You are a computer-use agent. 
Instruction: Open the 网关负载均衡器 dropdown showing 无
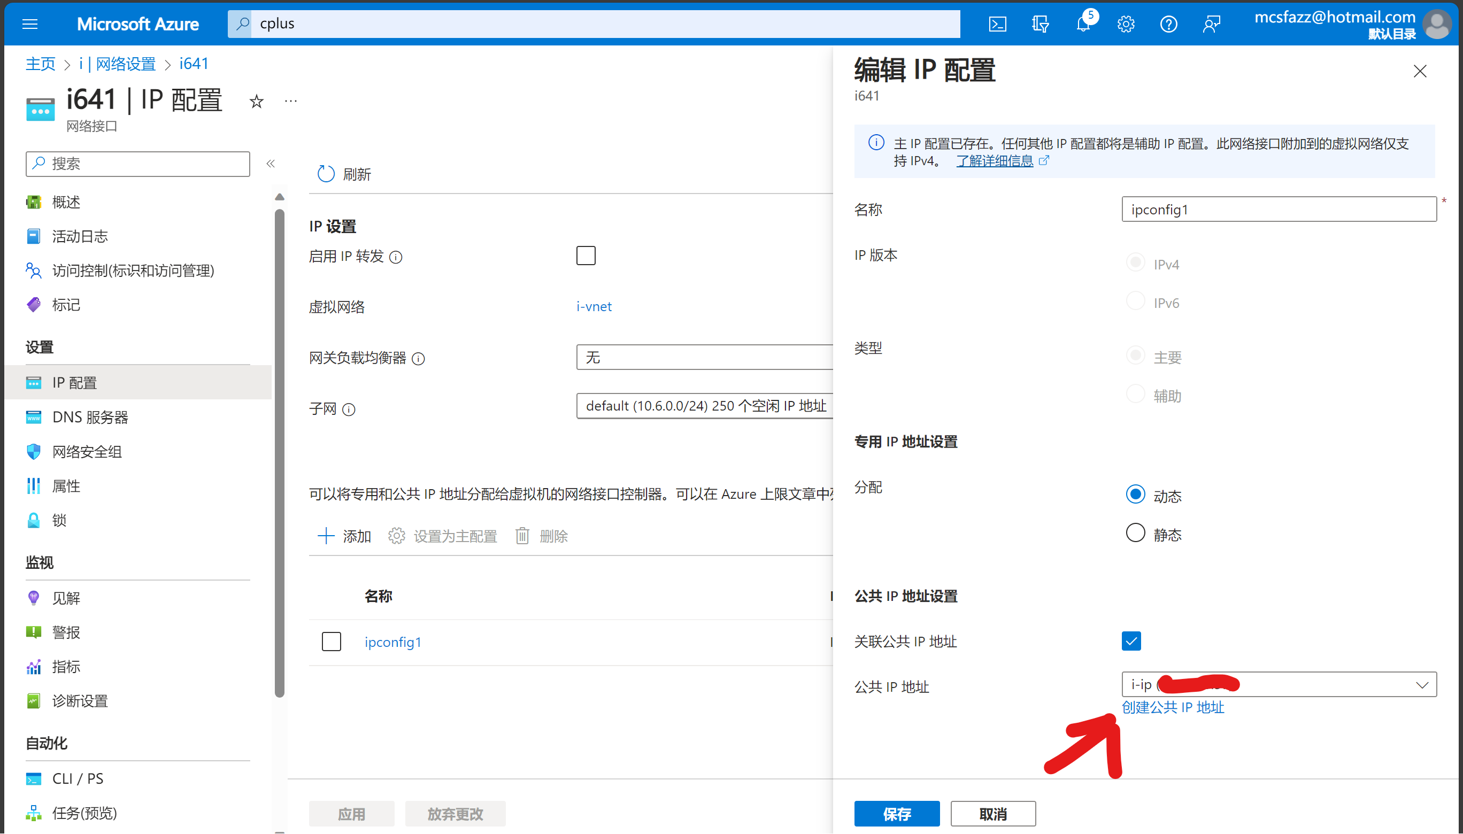(x=705, y=358)
